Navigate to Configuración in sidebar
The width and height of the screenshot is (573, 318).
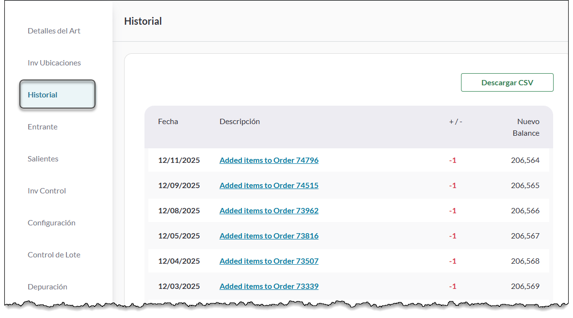(51, 223)
